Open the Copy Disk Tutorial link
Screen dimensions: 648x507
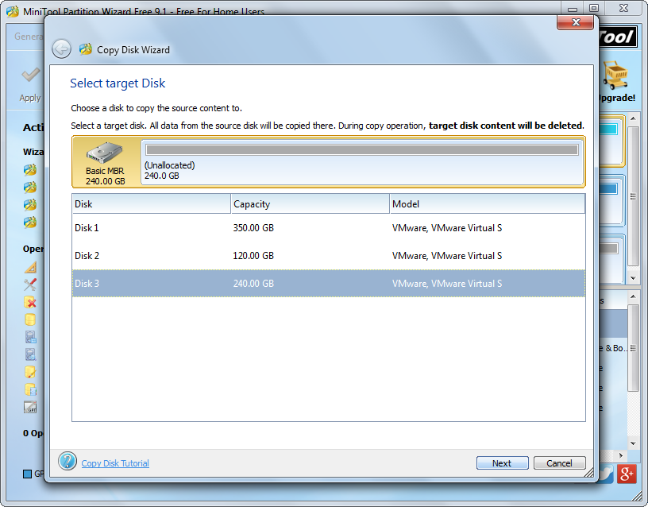(115, 463)
